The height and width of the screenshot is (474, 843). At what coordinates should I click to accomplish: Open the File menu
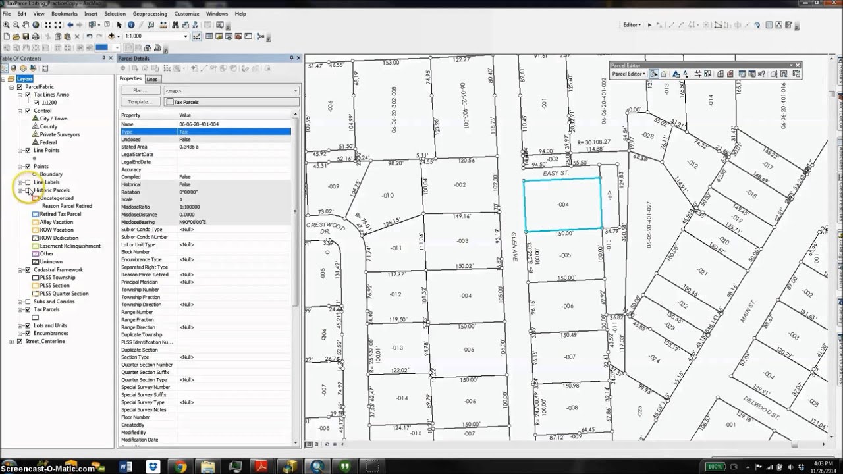click(x=7, y=14)
